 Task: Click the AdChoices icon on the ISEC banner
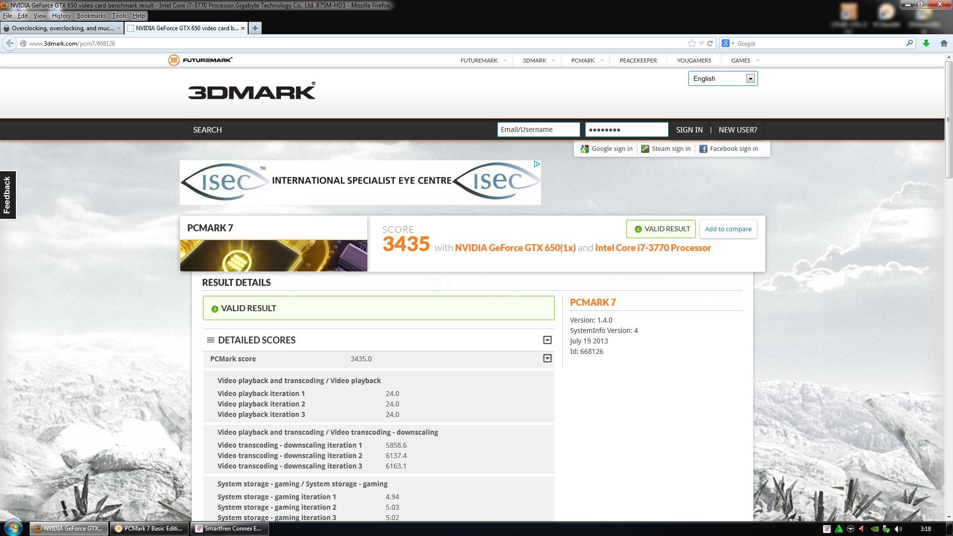[x=537, y=164]
